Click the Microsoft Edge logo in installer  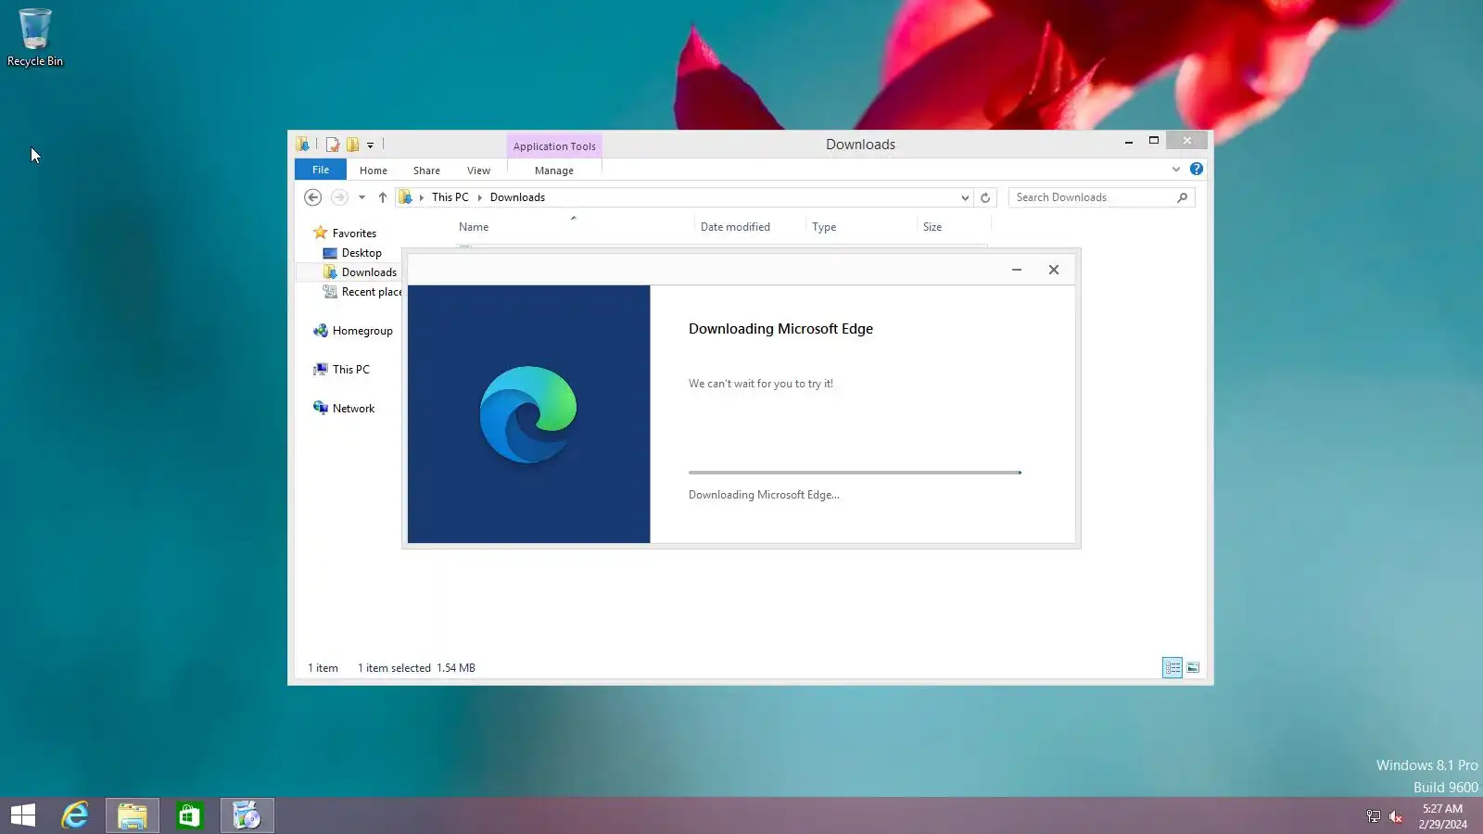point(528,414)
